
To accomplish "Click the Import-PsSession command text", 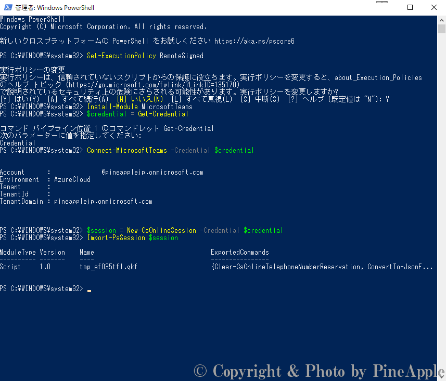I will (116, 238).
